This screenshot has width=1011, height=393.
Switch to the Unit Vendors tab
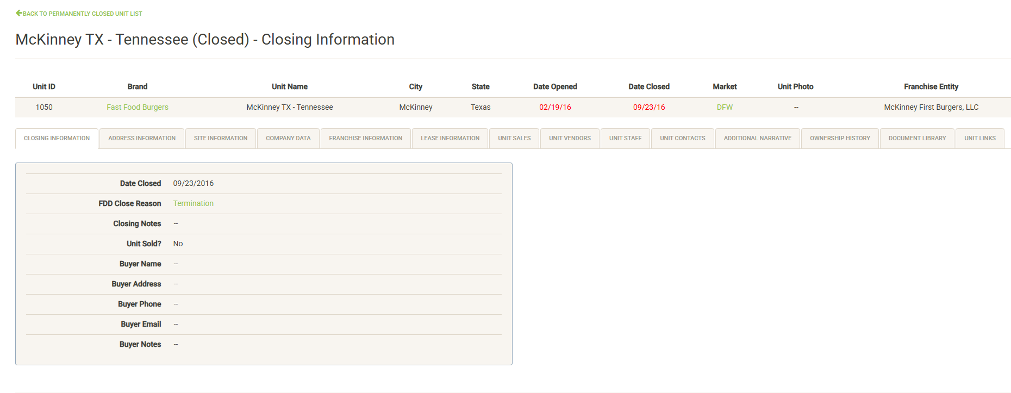coord(570,138)
